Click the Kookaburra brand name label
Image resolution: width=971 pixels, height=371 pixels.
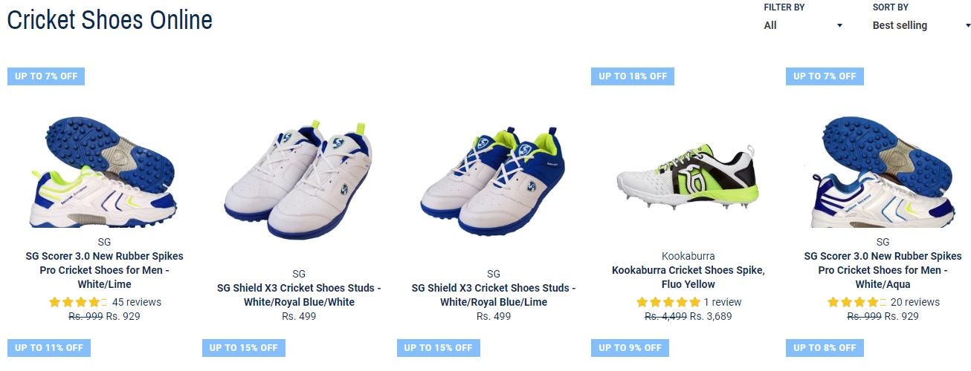688,256
